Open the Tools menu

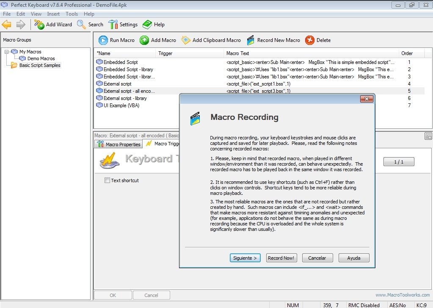(72, 14)
